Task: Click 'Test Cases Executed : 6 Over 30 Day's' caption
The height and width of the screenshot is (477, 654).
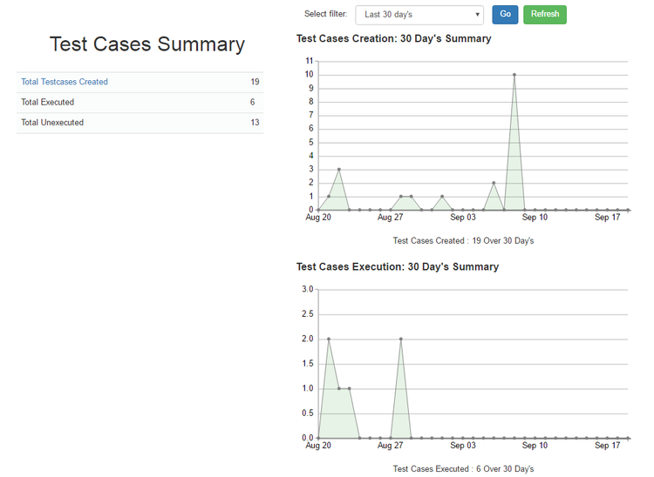Action: point(463,469)
